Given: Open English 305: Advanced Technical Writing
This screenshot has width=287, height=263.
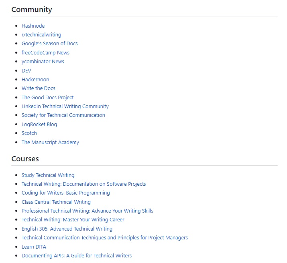Looking at the screenshot, I should pos(67,229).
